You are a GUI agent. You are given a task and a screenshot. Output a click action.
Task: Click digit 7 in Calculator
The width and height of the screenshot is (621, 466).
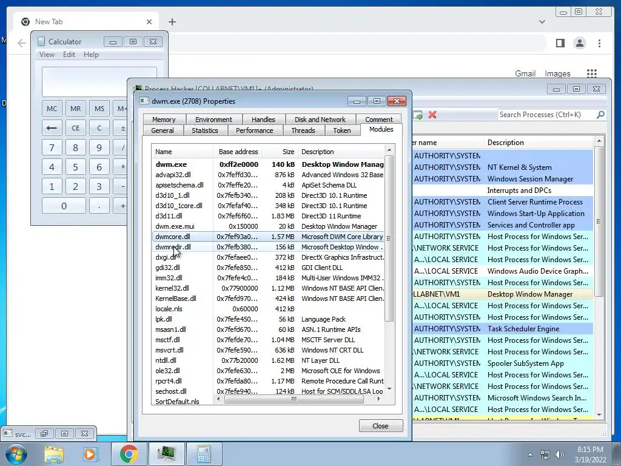[52, 148]
